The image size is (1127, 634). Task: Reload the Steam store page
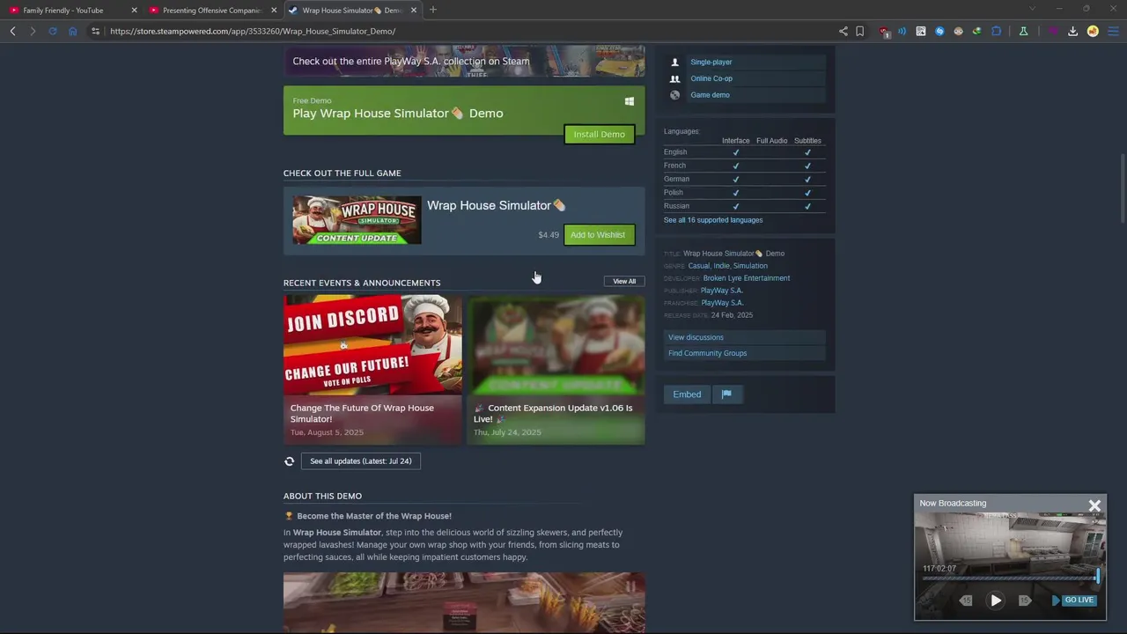(53, 31)
